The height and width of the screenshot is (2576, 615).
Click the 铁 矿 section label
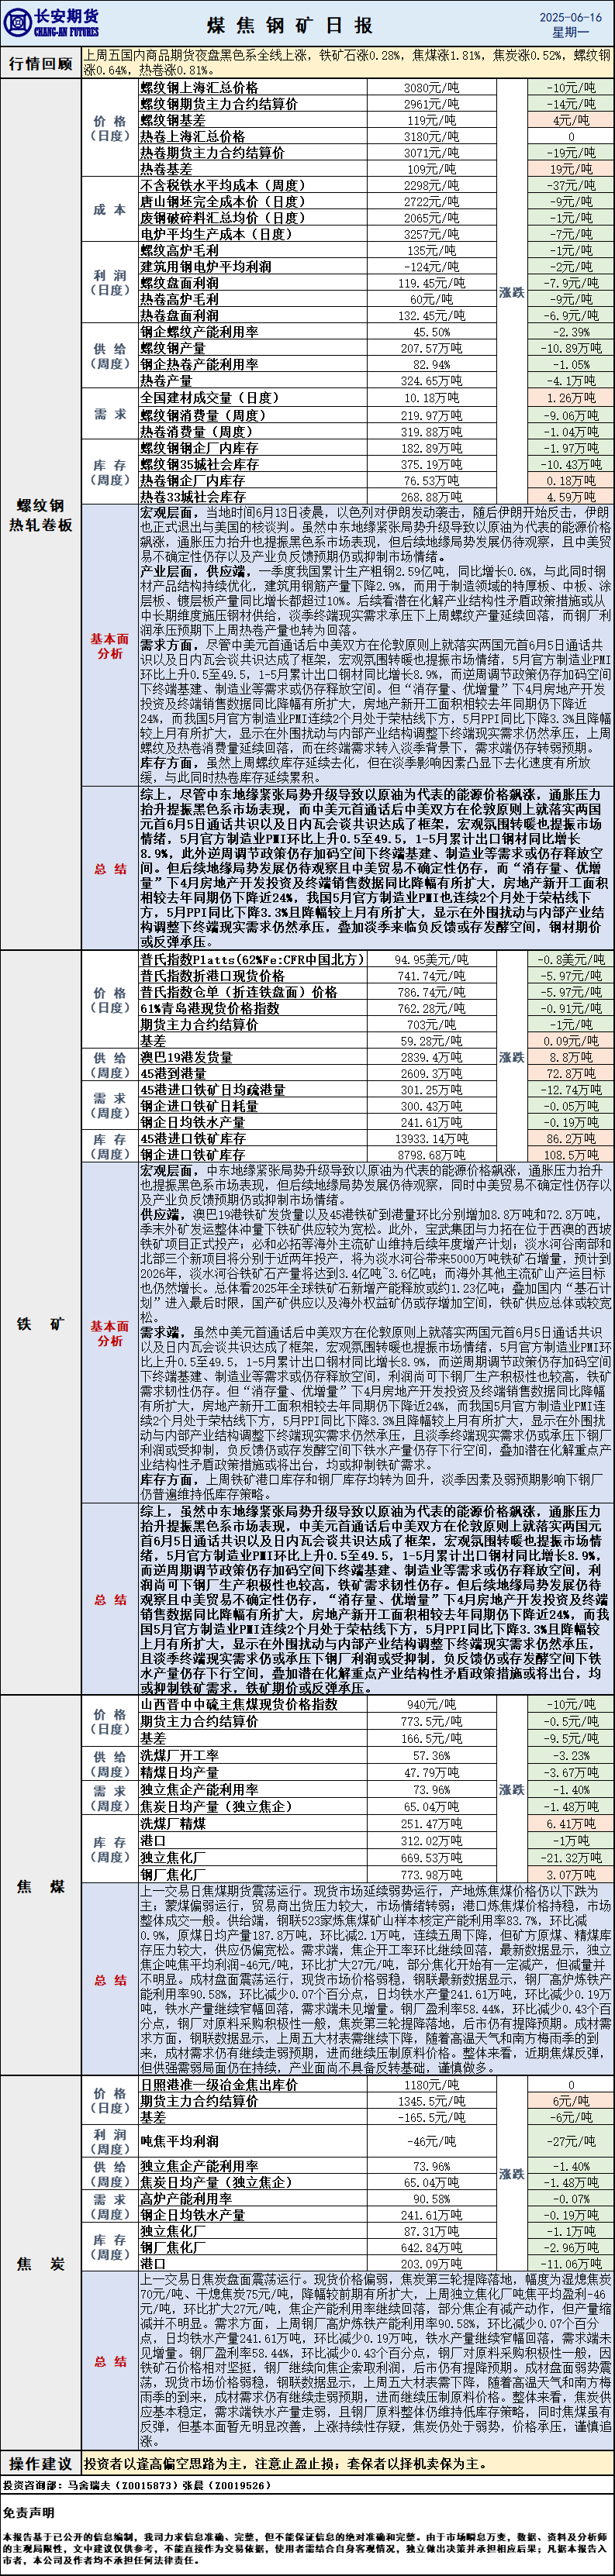pos(40,1323)
